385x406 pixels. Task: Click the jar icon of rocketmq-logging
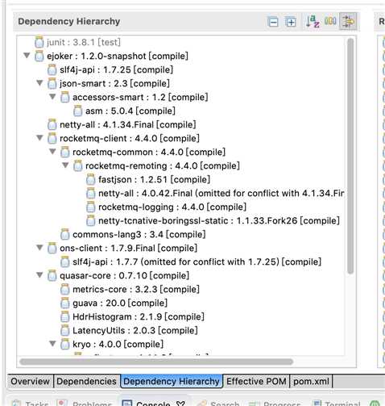point(90,207)
